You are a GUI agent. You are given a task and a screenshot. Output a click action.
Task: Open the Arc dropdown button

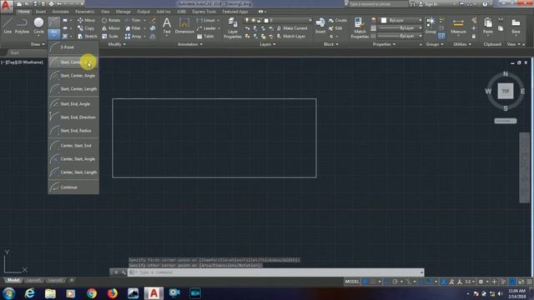[53, 33]
